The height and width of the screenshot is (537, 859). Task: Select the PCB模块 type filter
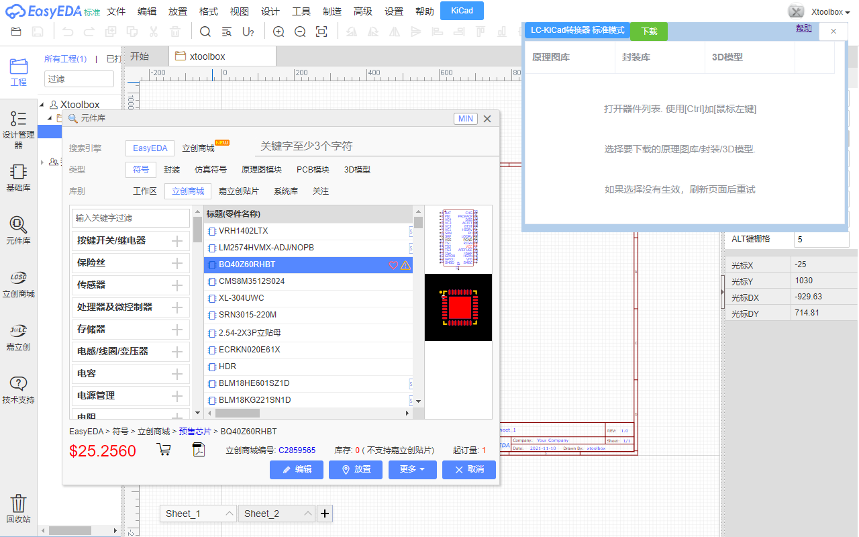[x=313, y=170]
